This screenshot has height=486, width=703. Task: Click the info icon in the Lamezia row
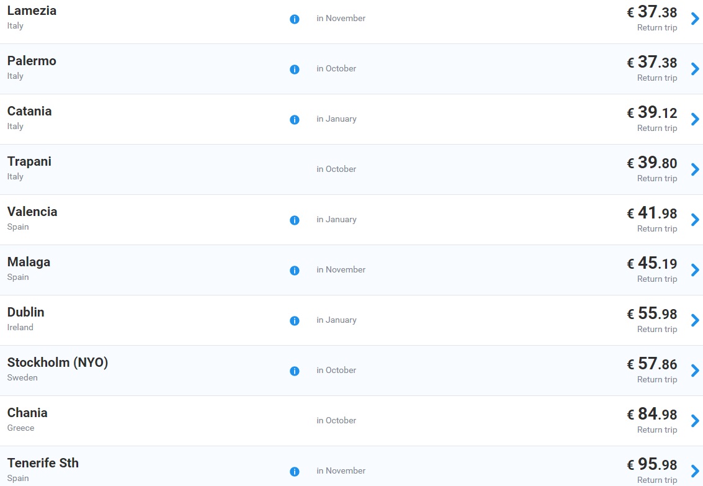[x=295, y=19]
